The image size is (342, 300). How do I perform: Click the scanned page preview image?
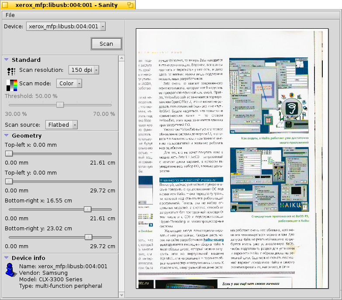click(232, 158)
